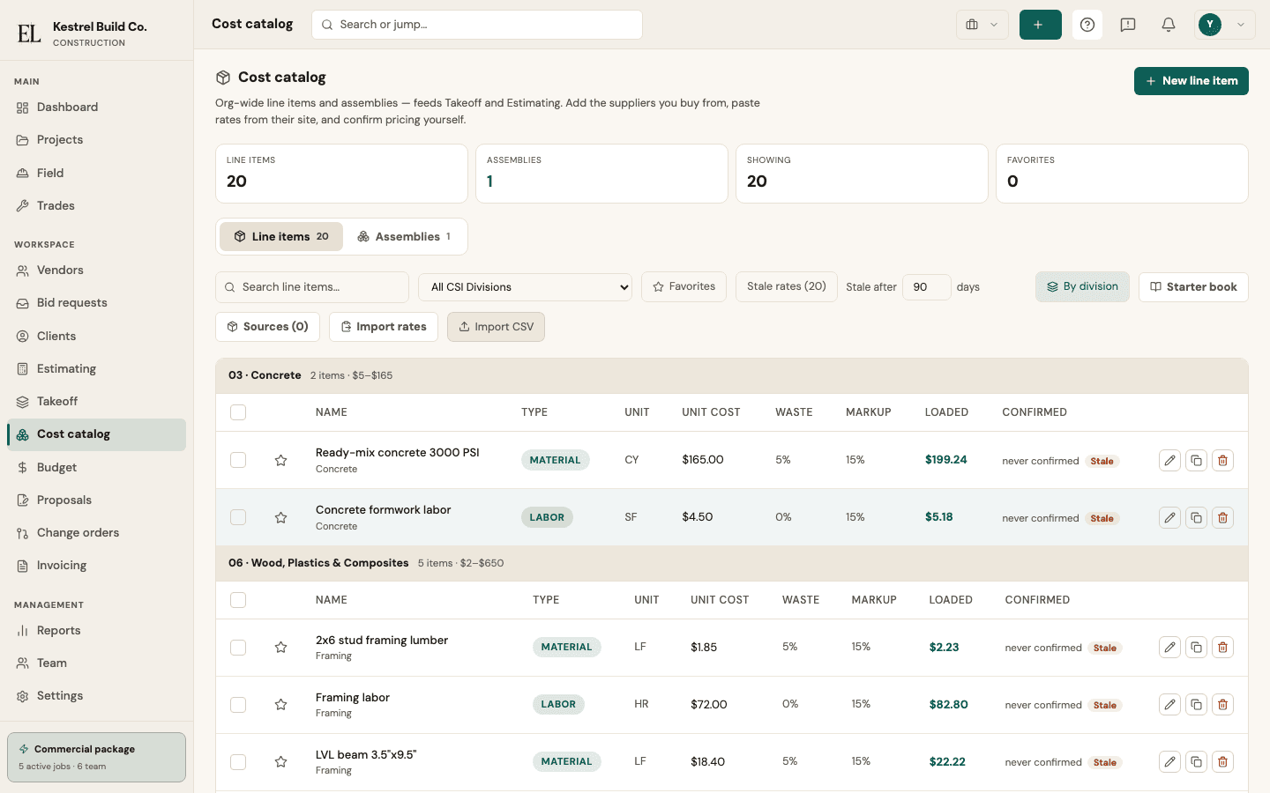The width and height of the screenshot is (1270, 793).
Task: Star the Framing labor item
Action: (280, 705)
